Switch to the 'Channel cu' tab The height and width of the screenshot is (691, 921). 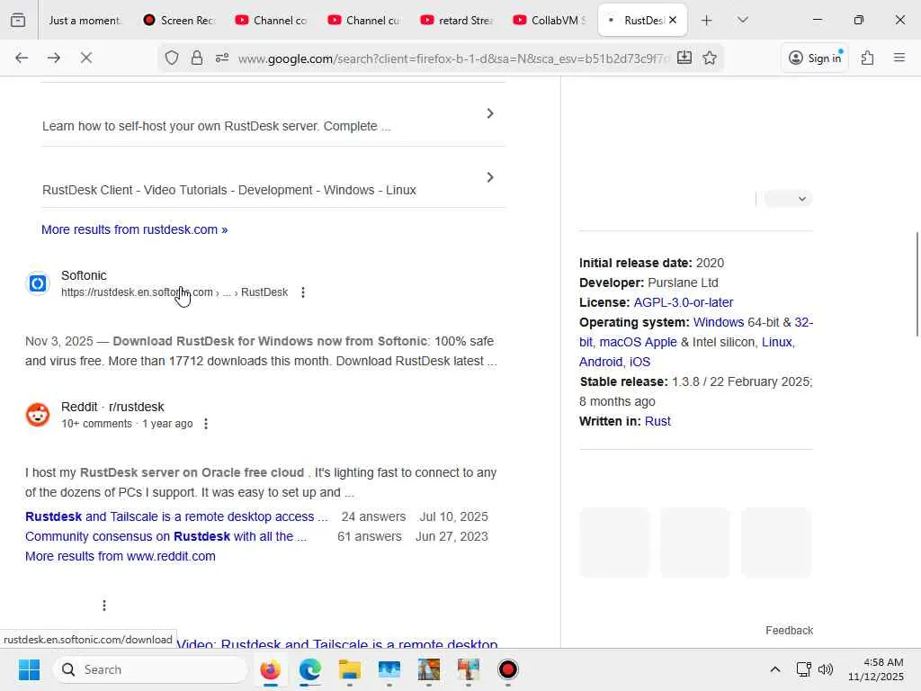(x=365, y=21)
